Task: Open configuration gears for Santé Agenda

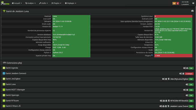Action: point(185,68)
